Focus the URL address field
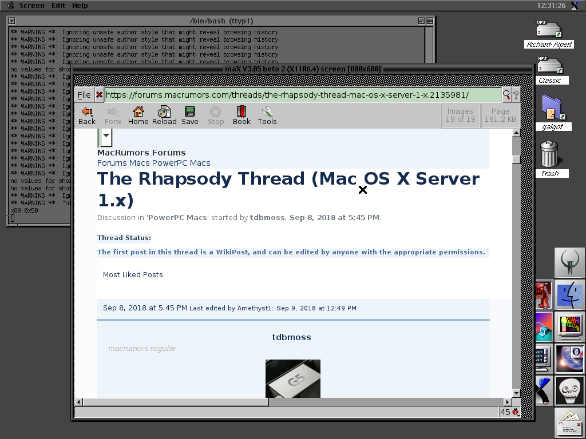The image size is (586, 439). (x=303, y=95)
